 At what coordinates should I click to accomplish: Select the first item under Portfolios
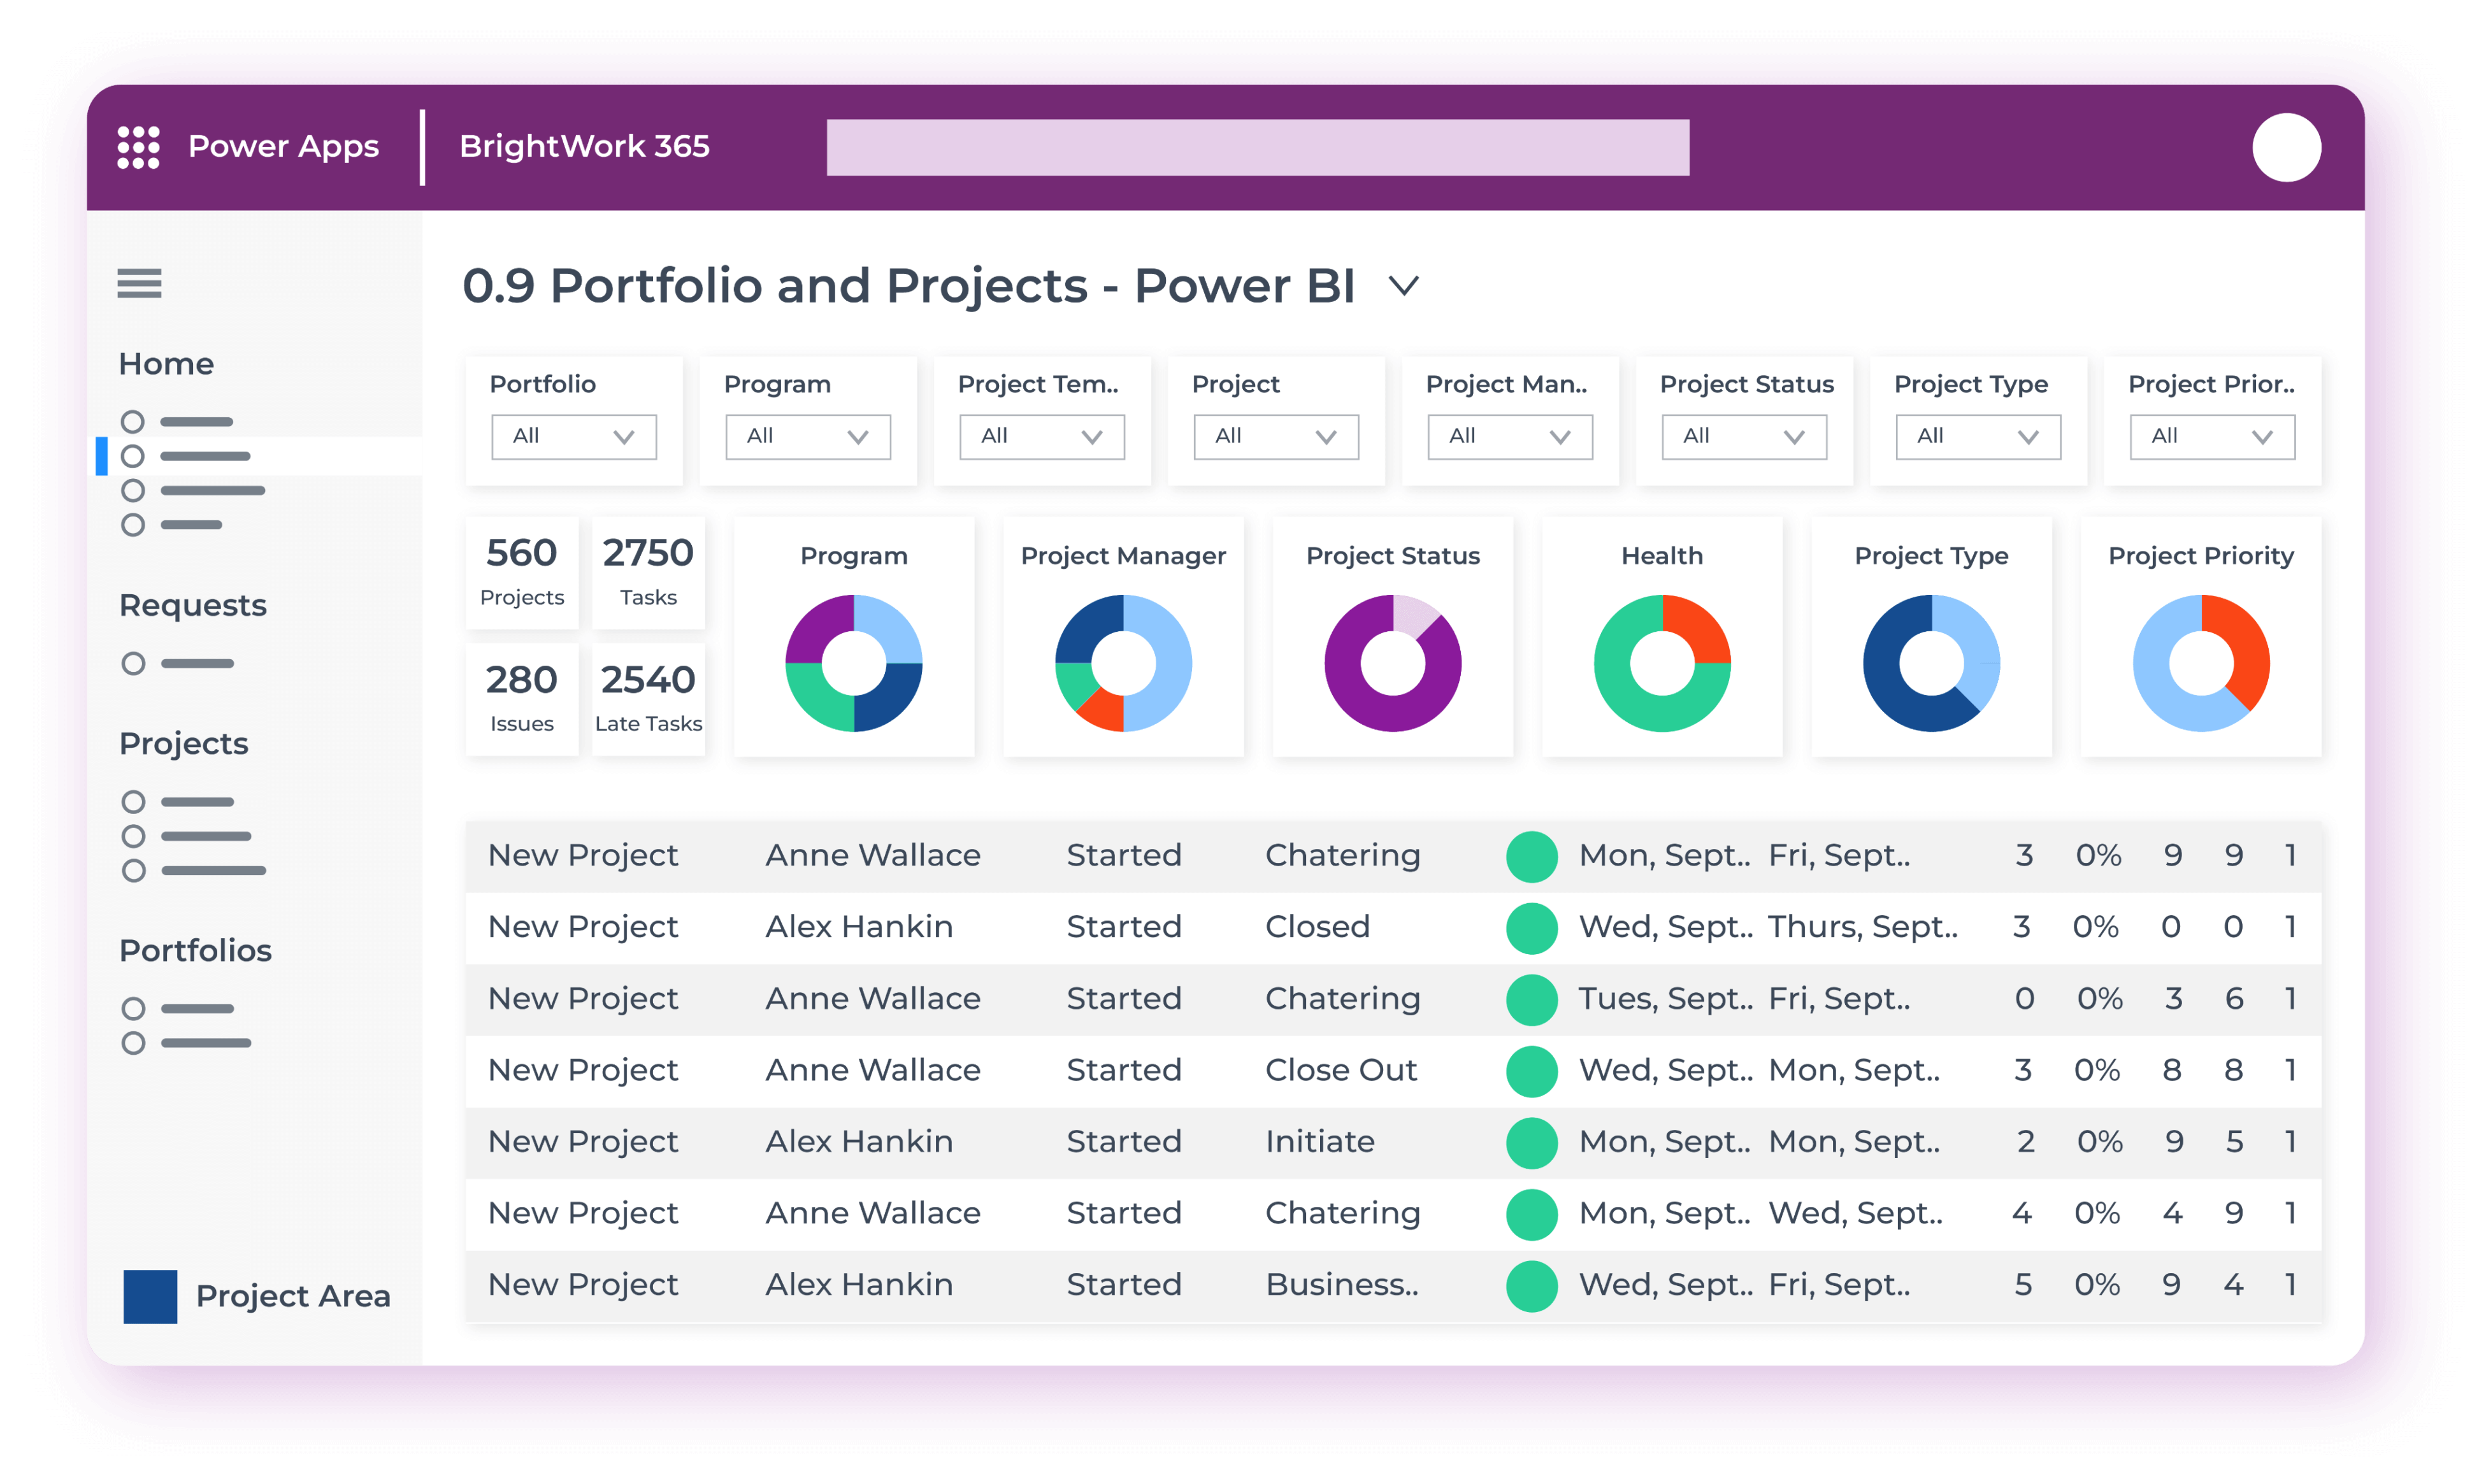(x=177, y=1008)
